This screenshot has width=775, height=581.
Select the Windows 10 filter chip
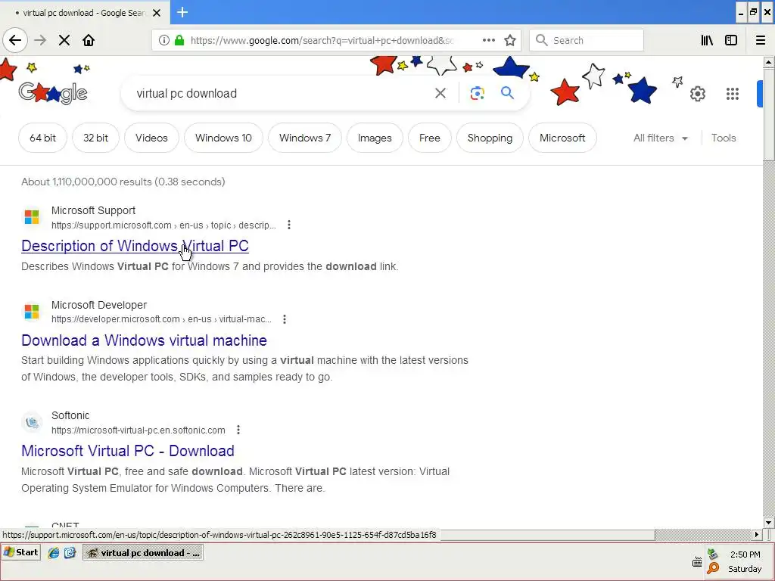click(x=223, y=138)
